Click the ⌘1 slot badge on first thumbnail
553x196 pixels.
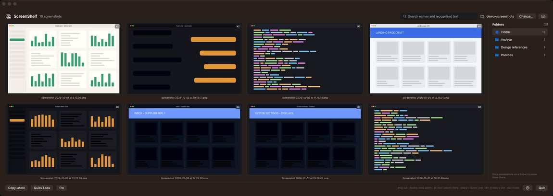point(117,26)
